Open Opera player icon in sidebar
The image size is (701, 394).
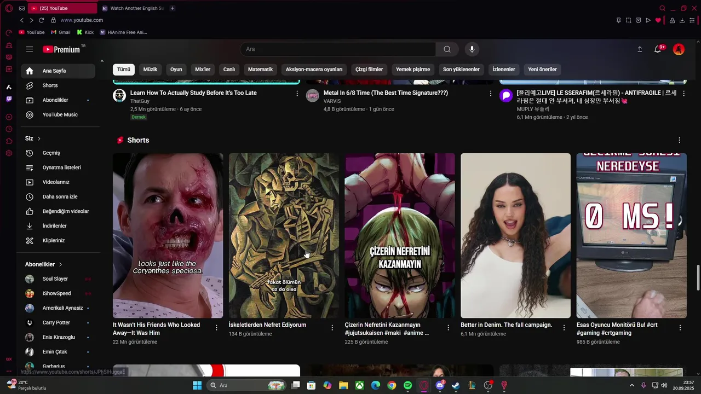[x=9, y=117]
